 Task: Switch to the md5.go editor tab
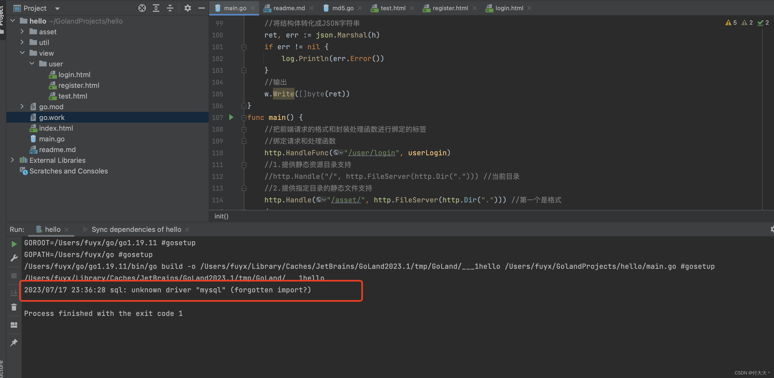point(342,8)
